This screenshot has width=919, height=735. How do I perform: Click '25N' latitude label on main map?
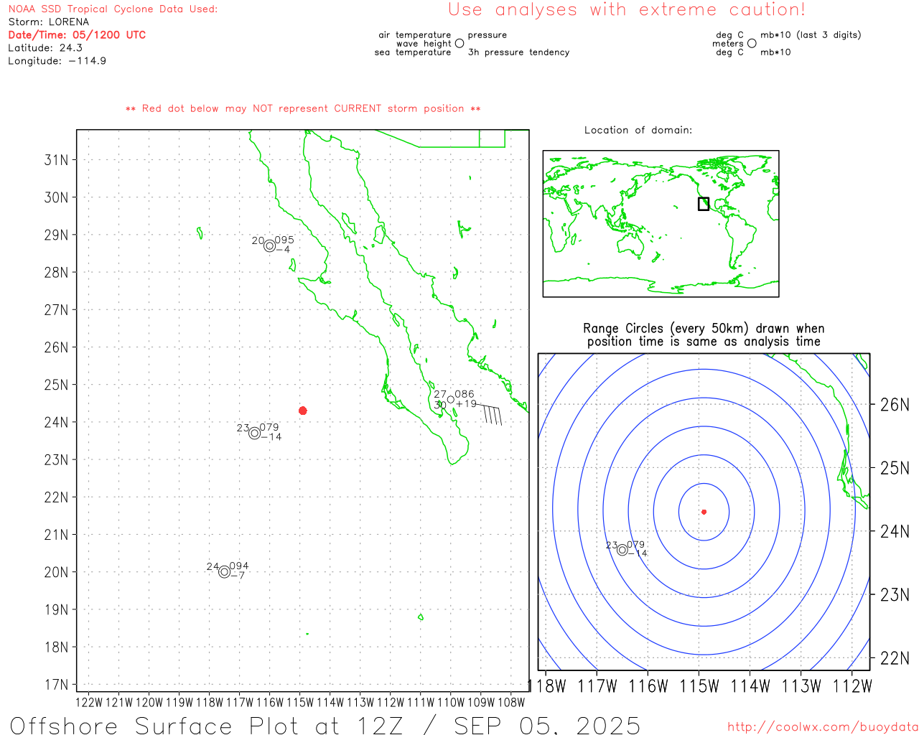pos(57,385)
